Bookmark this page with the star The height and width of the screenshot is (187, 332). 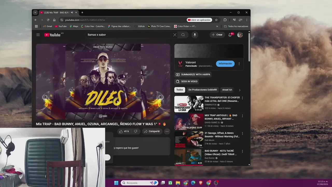tap(216, 20)
